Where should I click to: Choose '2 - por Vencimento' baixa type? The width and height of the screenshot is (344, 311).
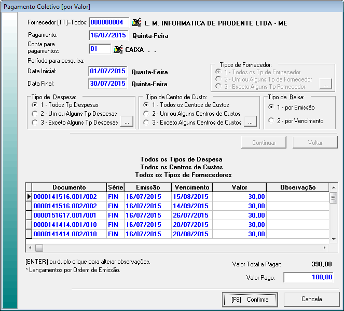pyautogui.click(x=272, y=121)
